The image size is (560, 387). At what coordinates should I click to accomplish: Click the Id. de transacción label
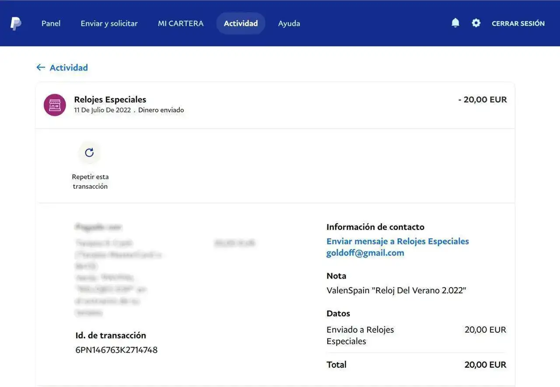pyautogui.click(x=111, y=335)
